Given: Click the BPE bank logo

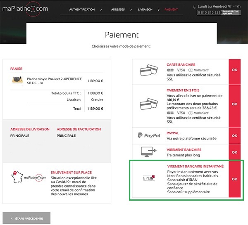Looking at the screenshot, I should [x=148, y=179].
